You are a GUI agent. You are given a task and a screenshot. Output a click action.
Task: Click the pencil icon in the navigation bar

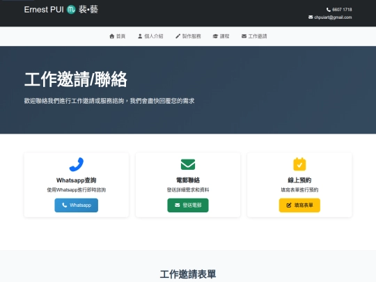tap(178, 36)
